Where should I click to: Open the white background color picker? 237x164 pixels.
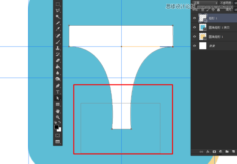(60, 130)
